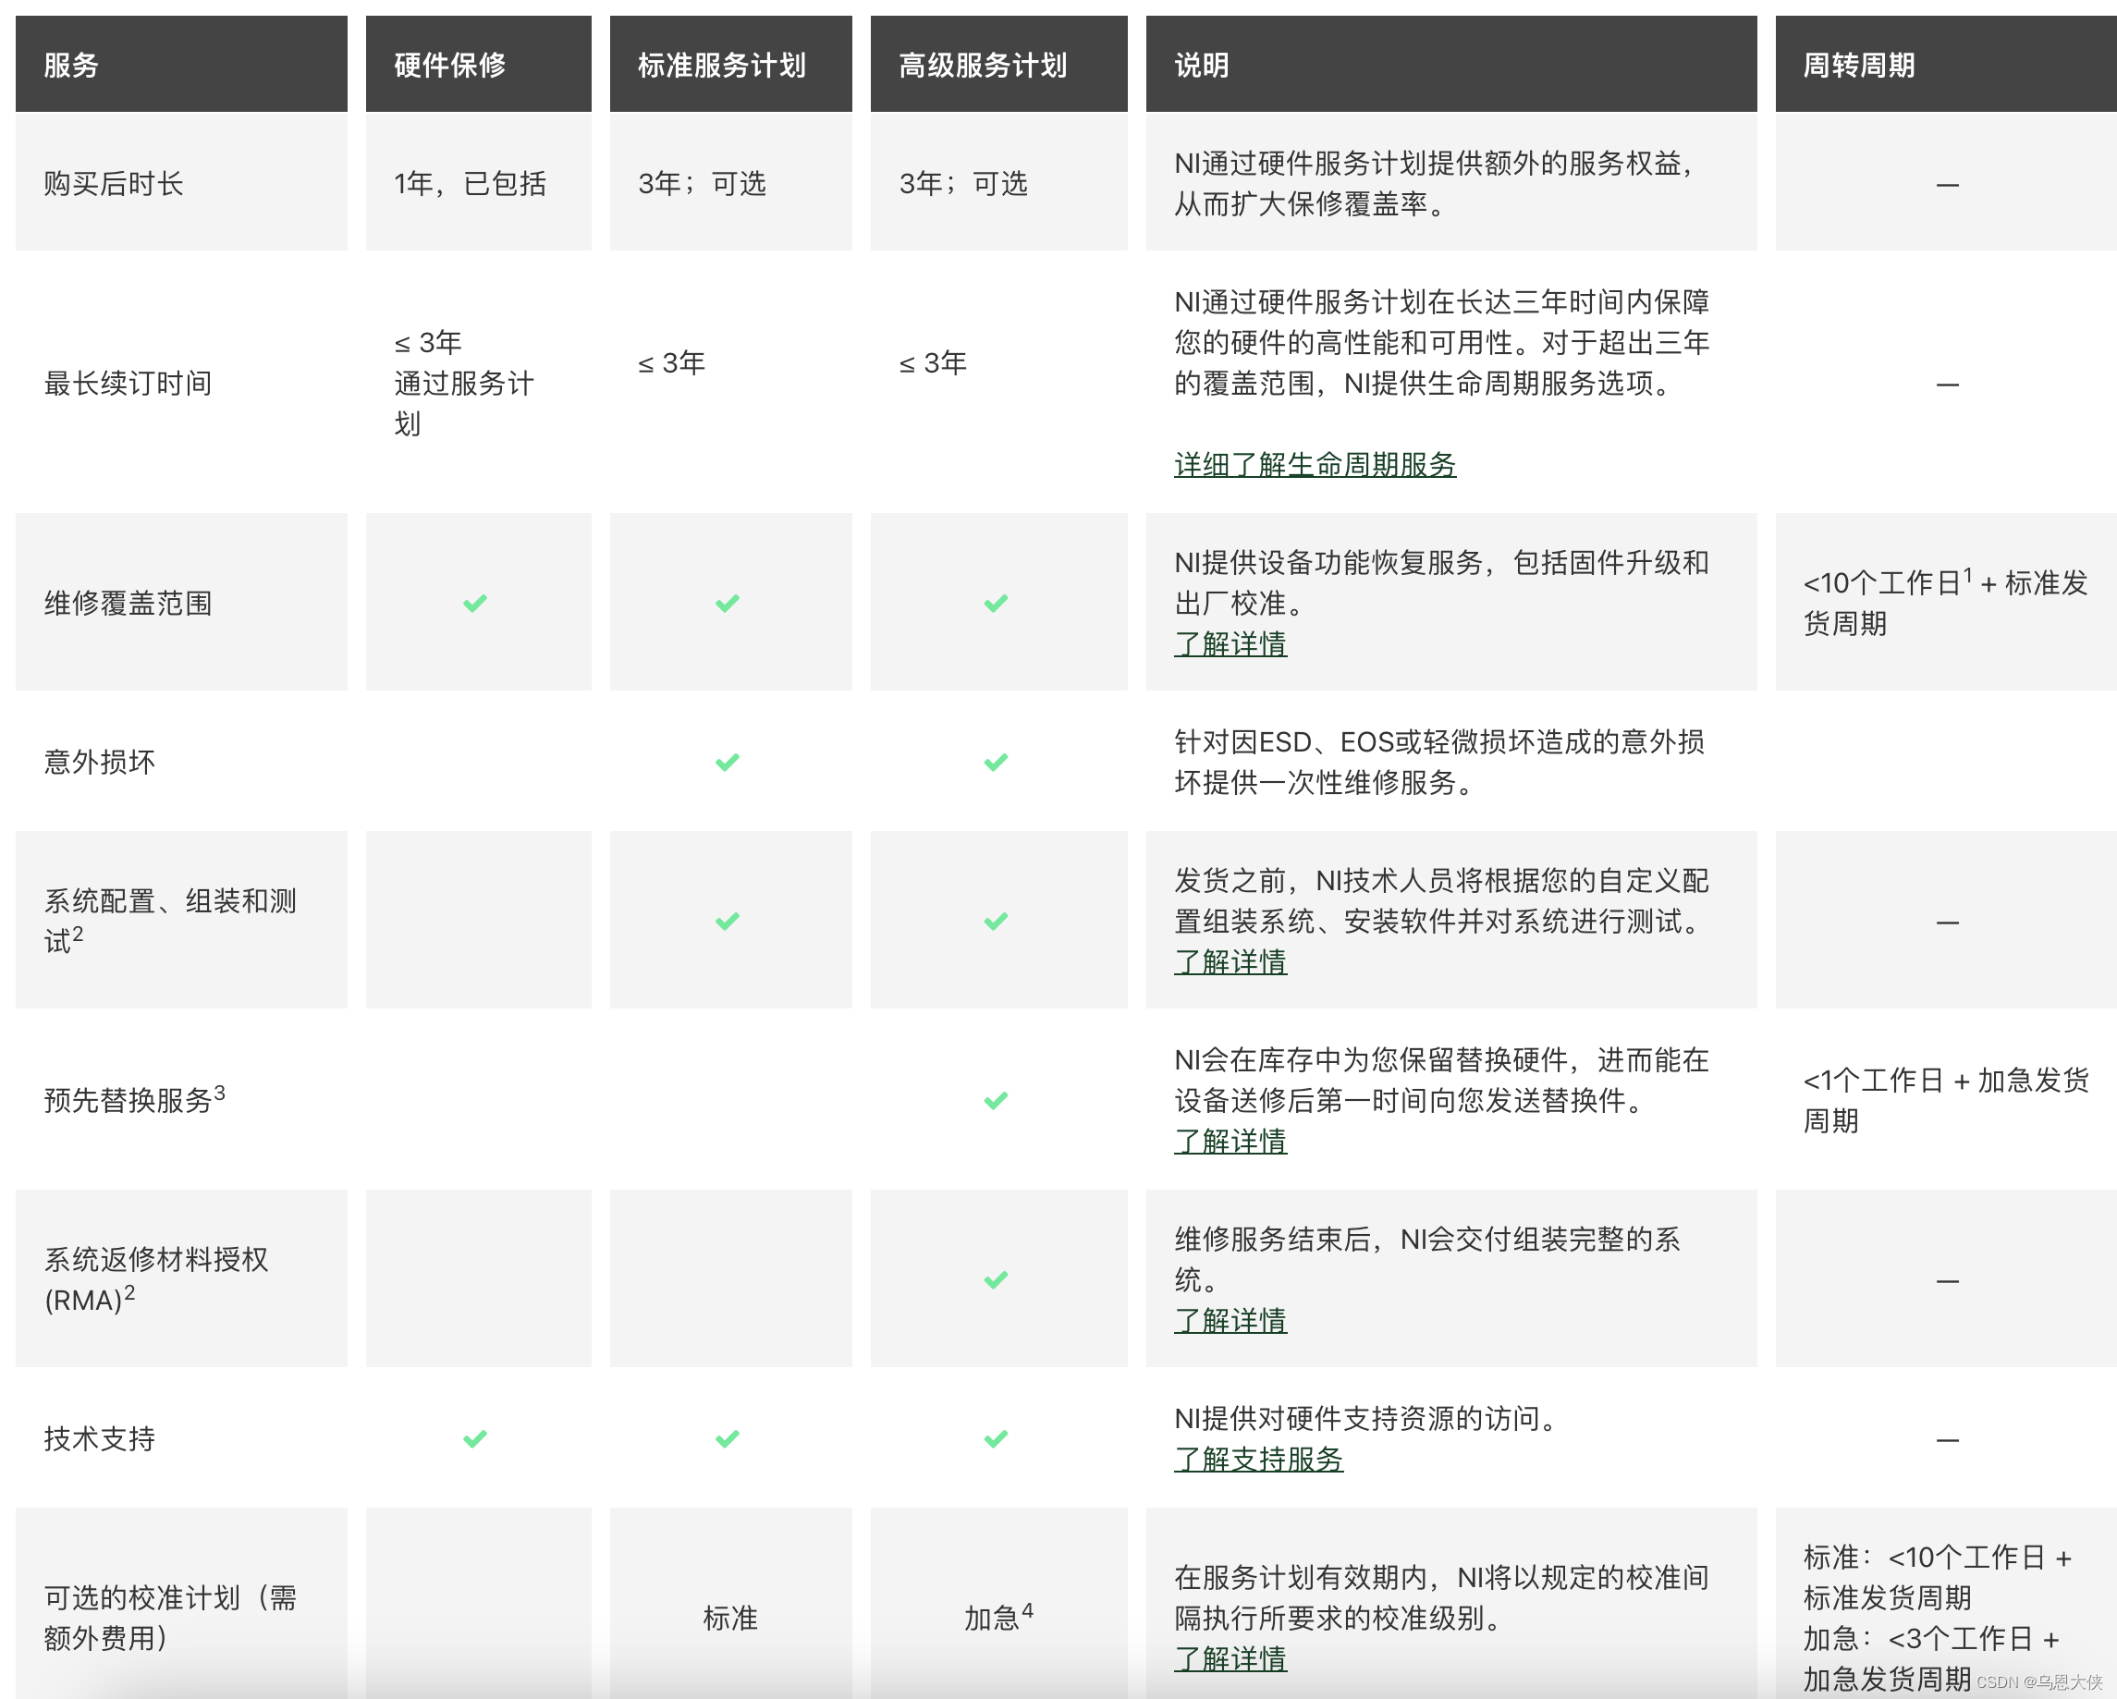This screenshot has width=2117, height=1699.
Task: Click the 高级服务计划 column header
Action: [x=999, y=64]
